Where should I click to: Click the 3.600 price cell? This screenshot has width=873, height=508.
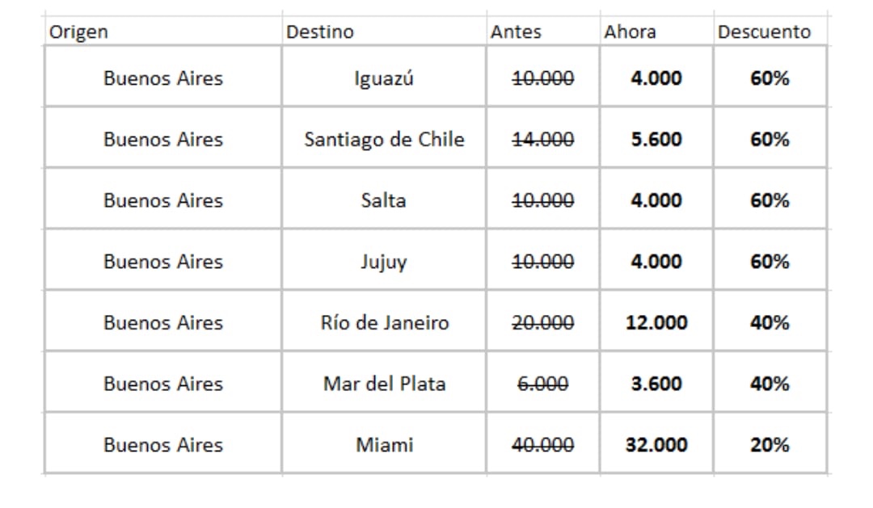click(656, 382)
